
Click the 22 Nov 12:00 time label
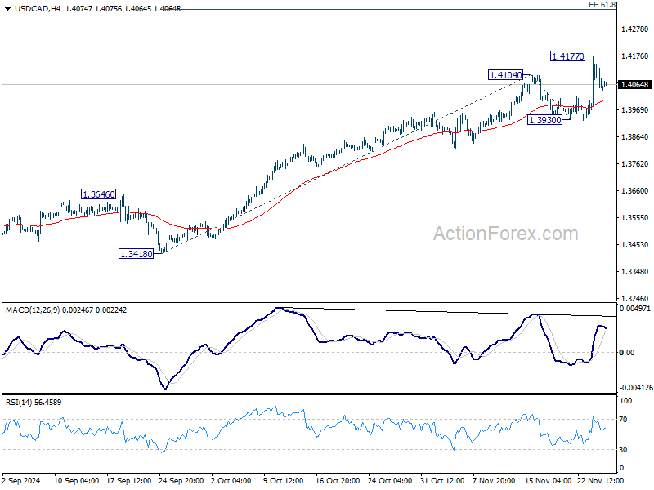click(600, 481)
